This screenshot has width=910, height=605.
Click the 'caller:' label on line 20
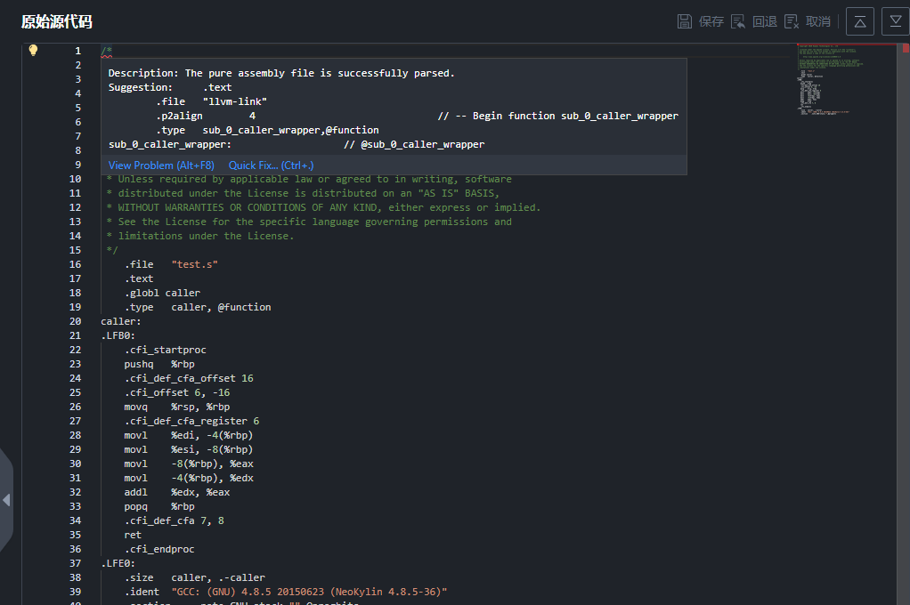pyautogui.click(x=121, y=321)
